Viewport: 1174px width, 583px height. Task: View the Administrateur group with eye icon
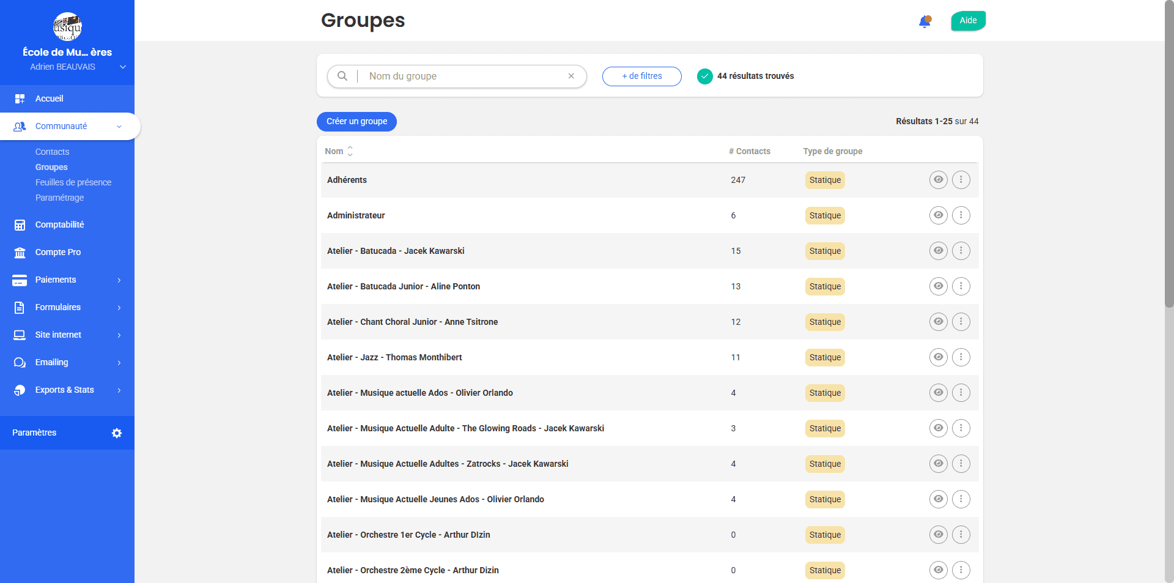pos(939,215)
